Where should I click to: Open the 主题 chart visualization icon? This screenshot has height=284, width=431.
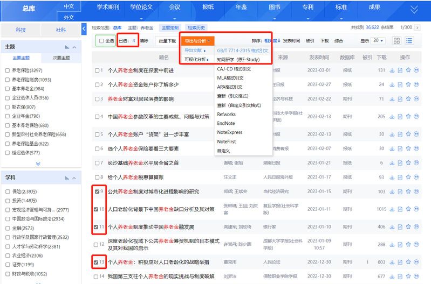(67, 47)
